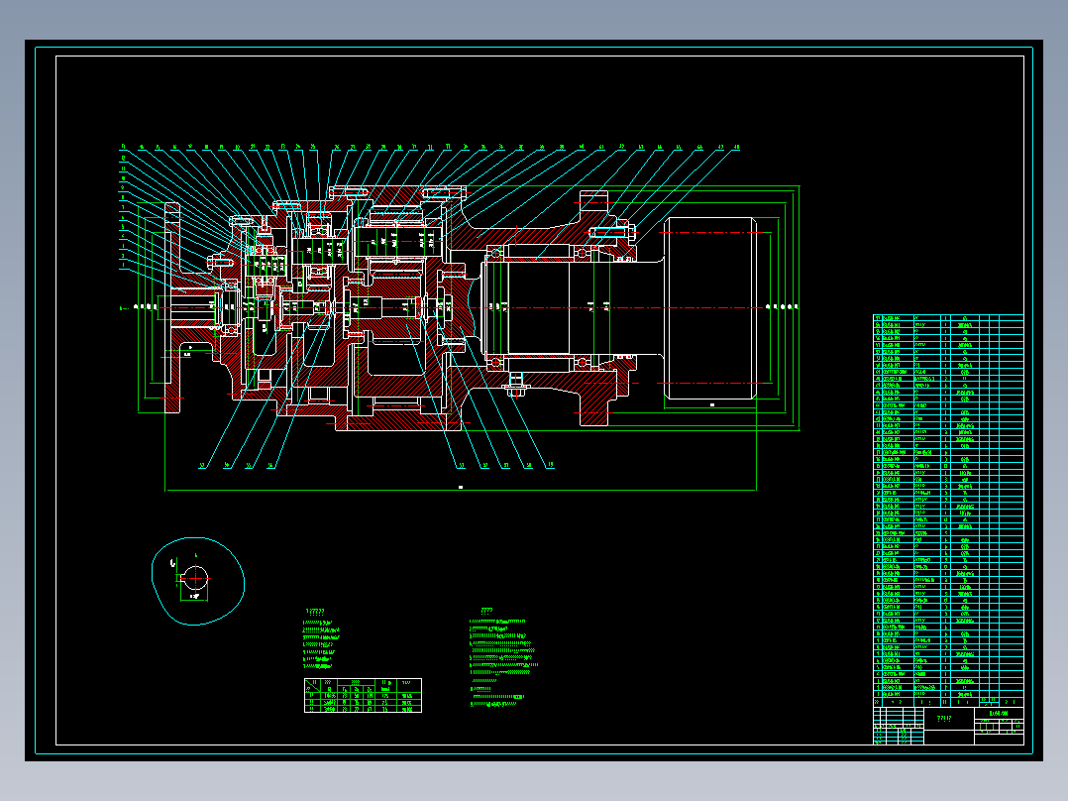Select the left technical notes text block
Image resolution: width=1068 pixels, height=801 pixels.
(321, 638)
